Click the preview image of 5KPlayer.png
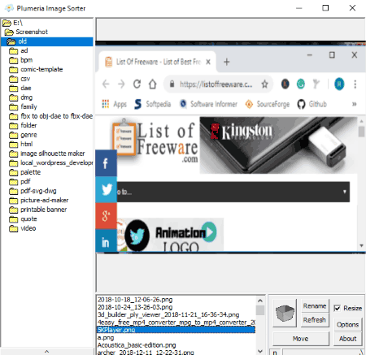Image resolution: width=366 pixels, height=355 pixels. coord(230,147)
